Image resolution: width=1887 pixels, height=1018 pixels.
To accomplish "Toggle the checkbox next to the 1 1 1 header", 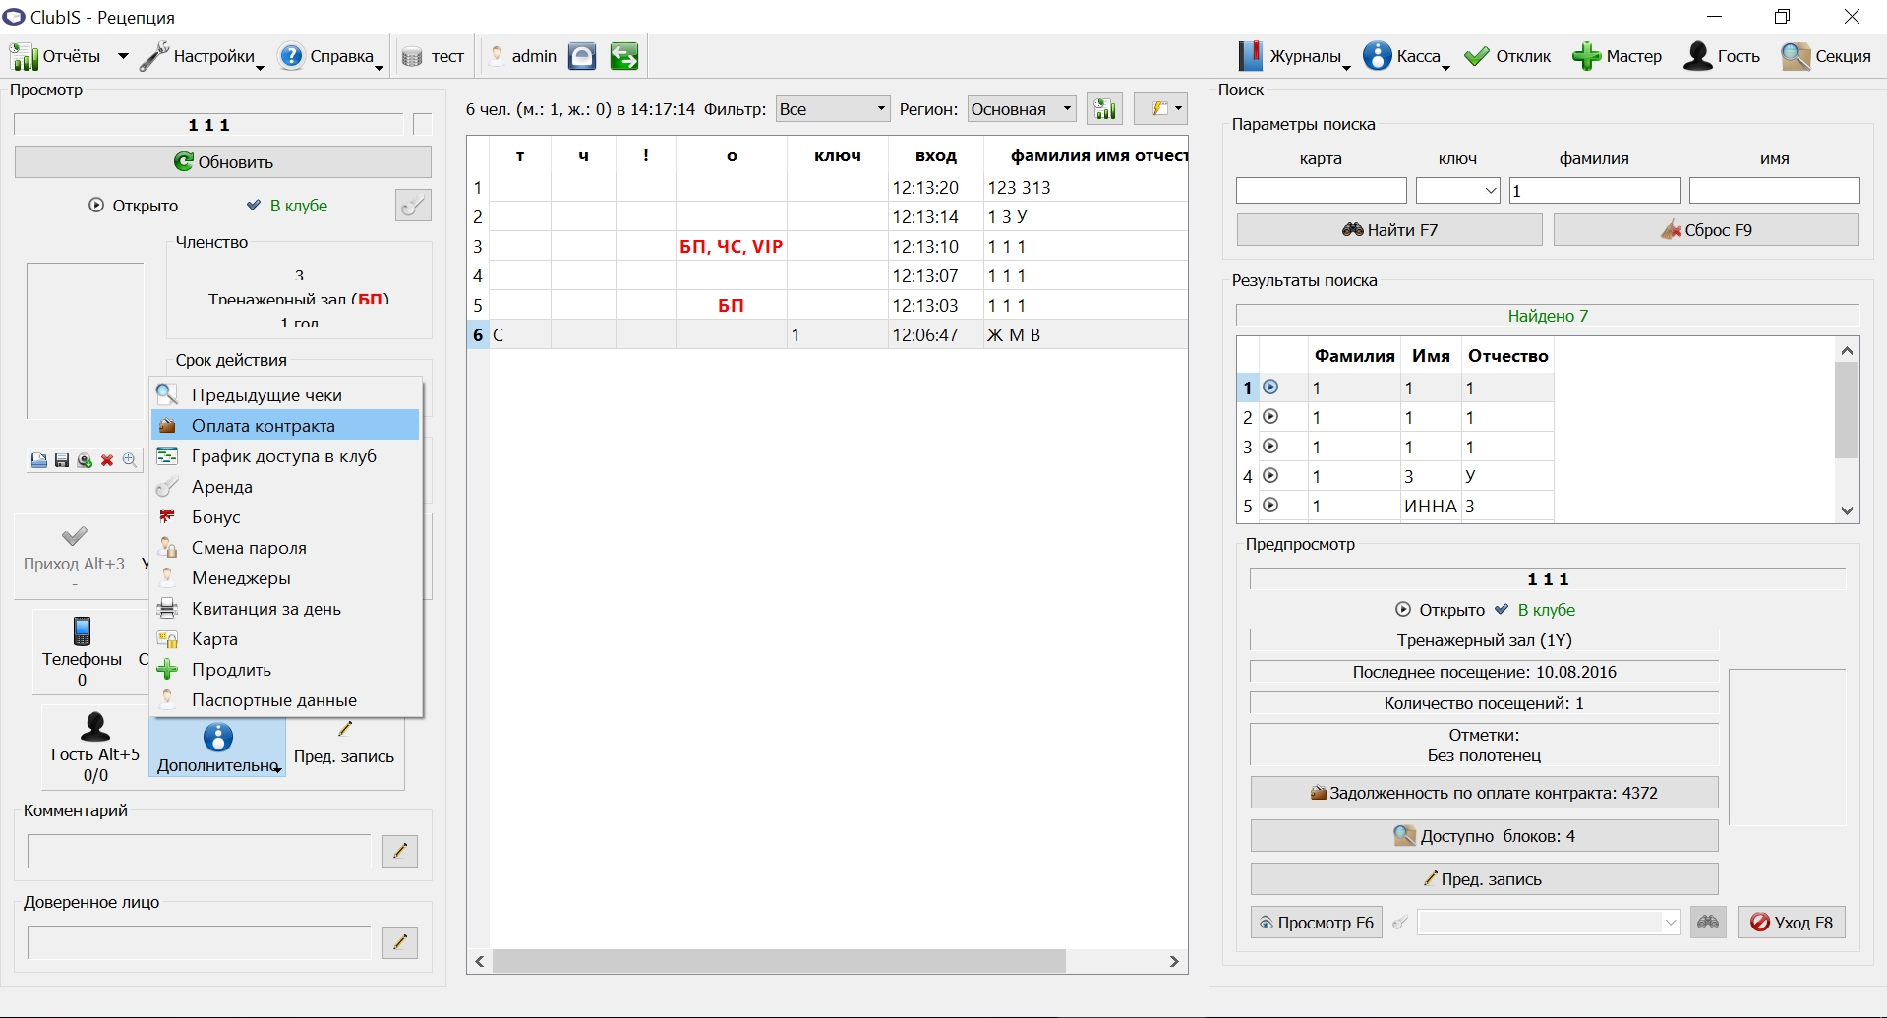I will pyautogui.click(x=422, y=124).
